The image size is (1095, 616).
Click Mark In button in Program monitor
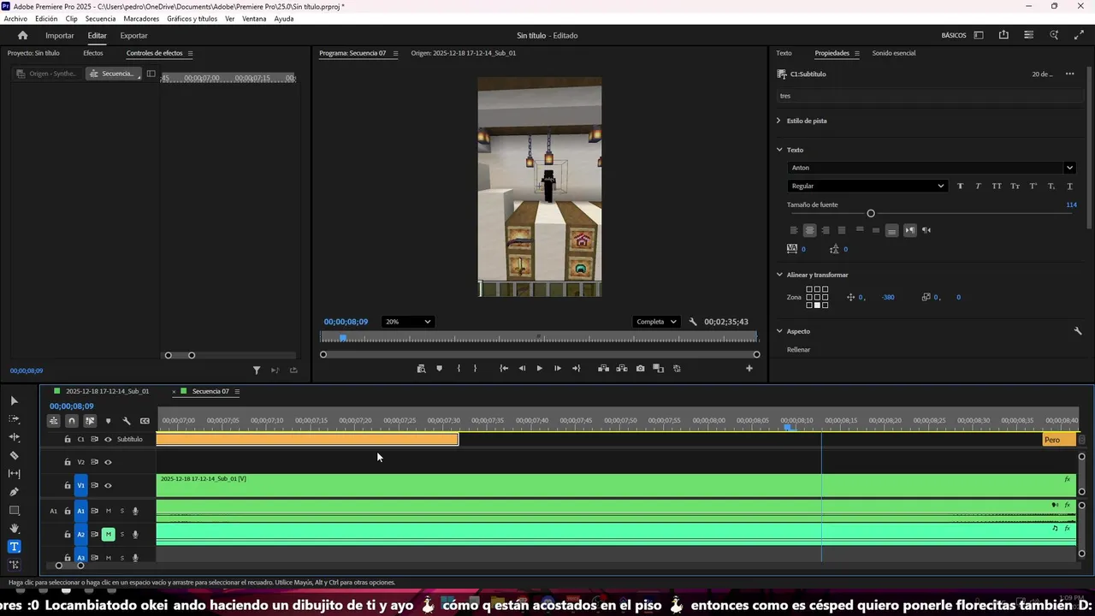pyautogui.click(x=459, y=369)
